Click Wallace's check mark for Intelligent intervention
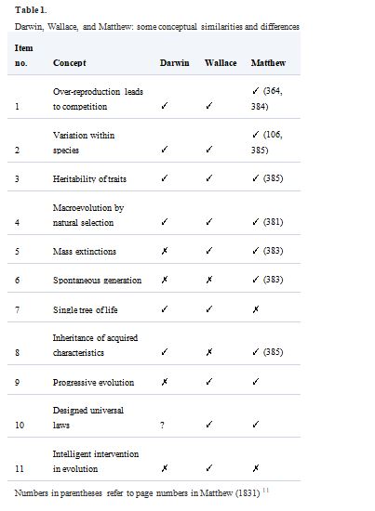Image resolution: width=375 pixels, height=511 pixels. [x=209, y=468]
